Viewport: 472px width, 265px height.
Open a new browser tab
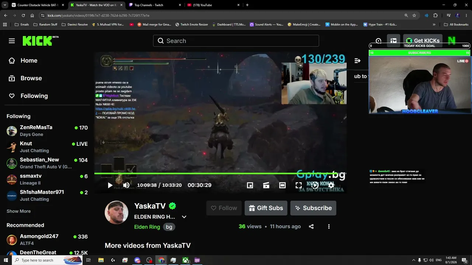click(x=247, y=5)
